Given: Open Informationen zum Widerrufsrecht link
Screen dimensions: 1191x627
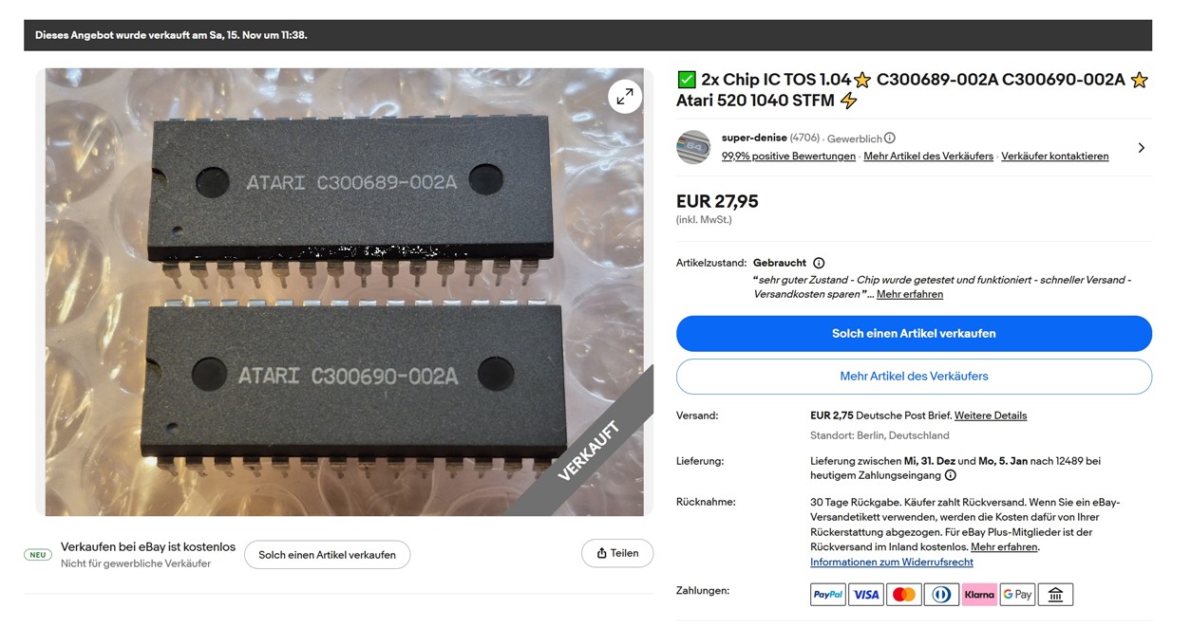Looking at the screenshot, I should tap(892, 562).
